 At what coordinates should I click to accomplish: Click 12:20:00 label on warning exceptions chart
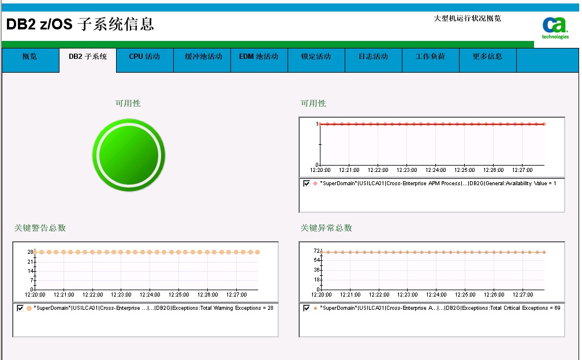35,295
